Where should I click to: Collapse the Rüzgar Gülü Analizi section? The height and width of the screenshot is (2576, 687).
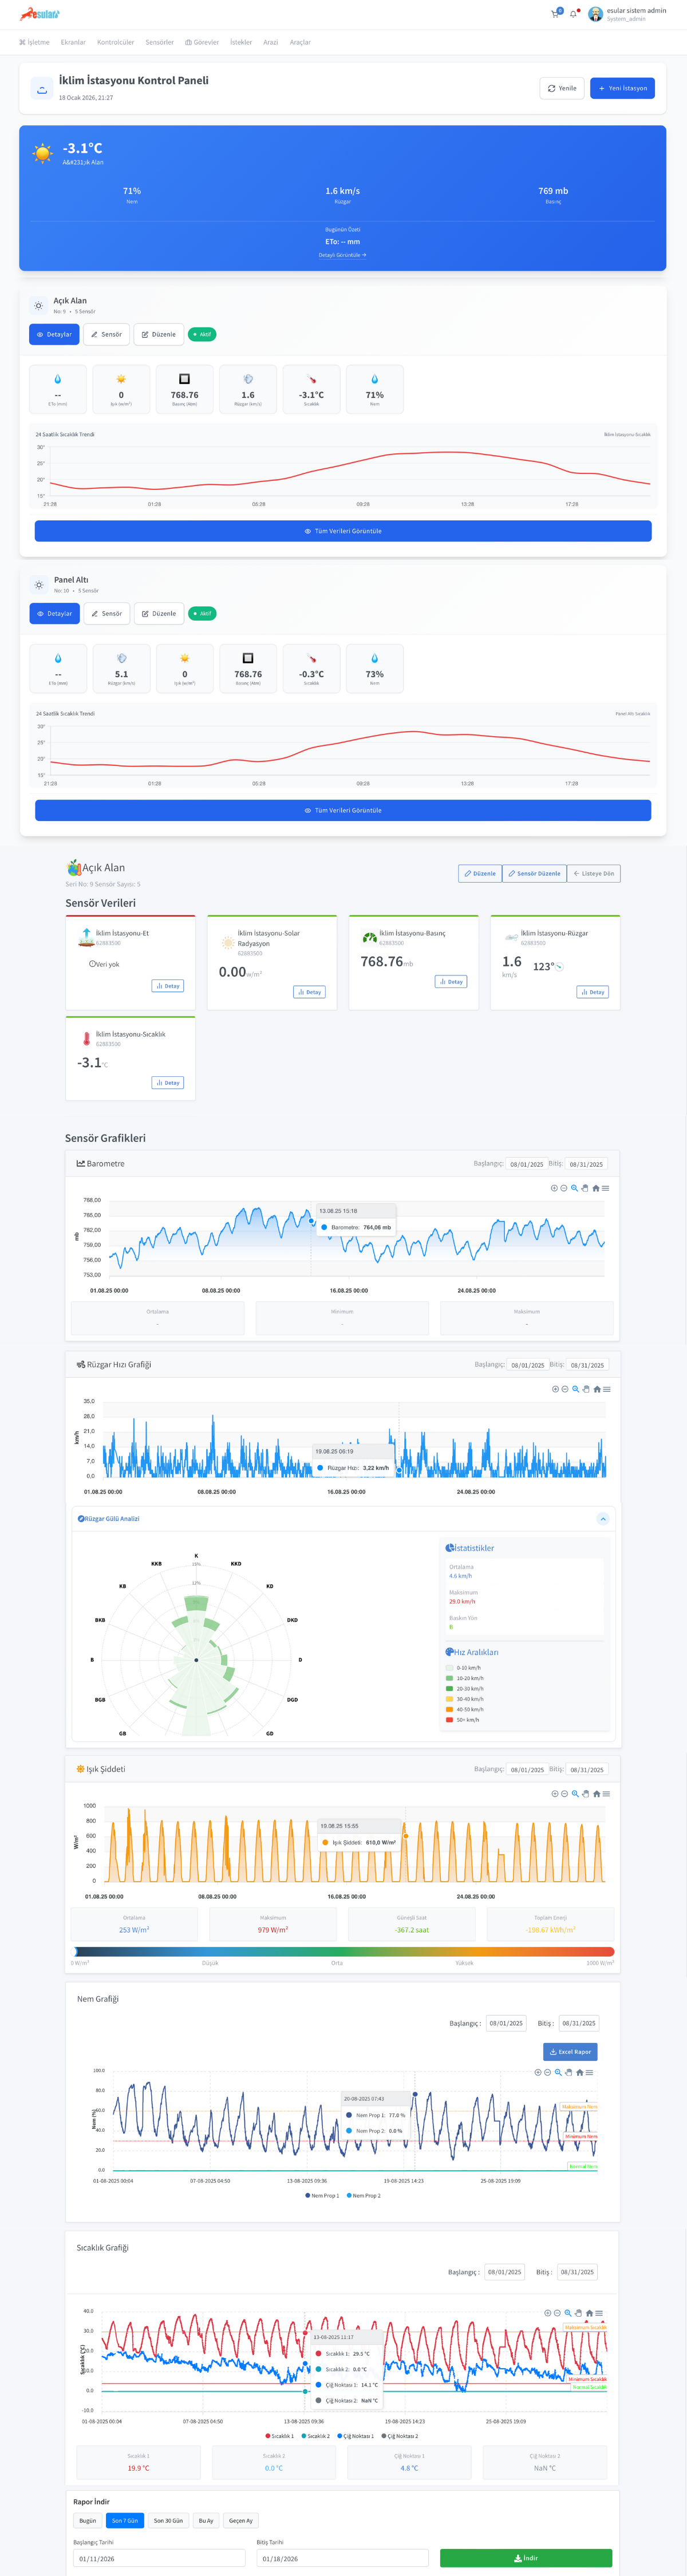[x=602, y=1518]
